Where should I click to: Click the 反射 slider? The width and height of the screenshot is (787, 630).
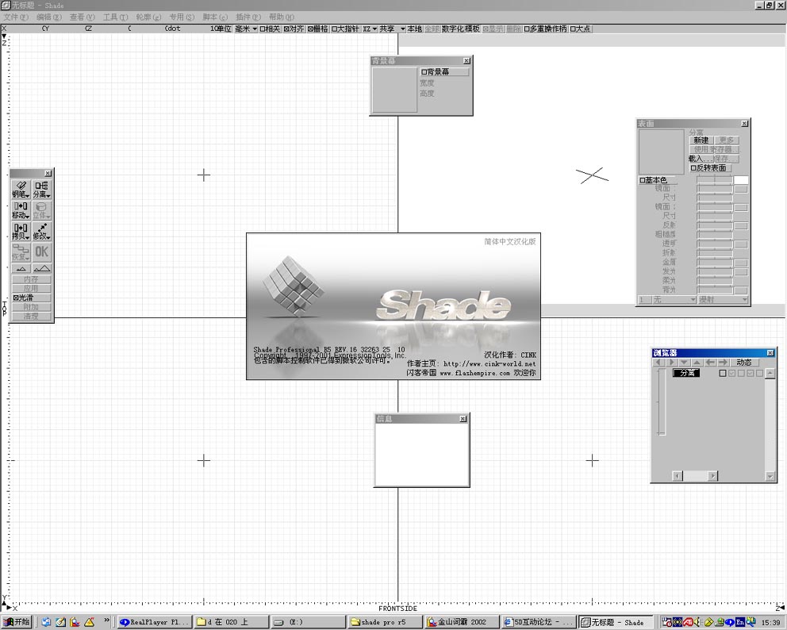[715, 225]
